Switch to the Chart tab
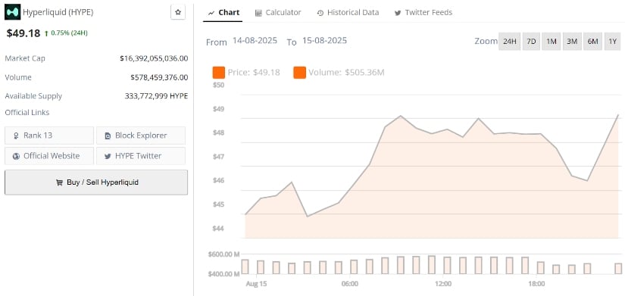Screen dimensions: 625x296 223,12
